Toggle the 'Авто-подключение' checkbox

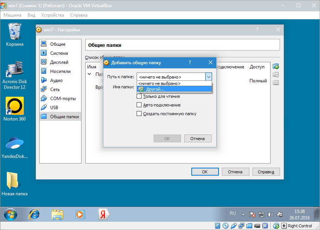pyautogui.click(x=139, y=105)
